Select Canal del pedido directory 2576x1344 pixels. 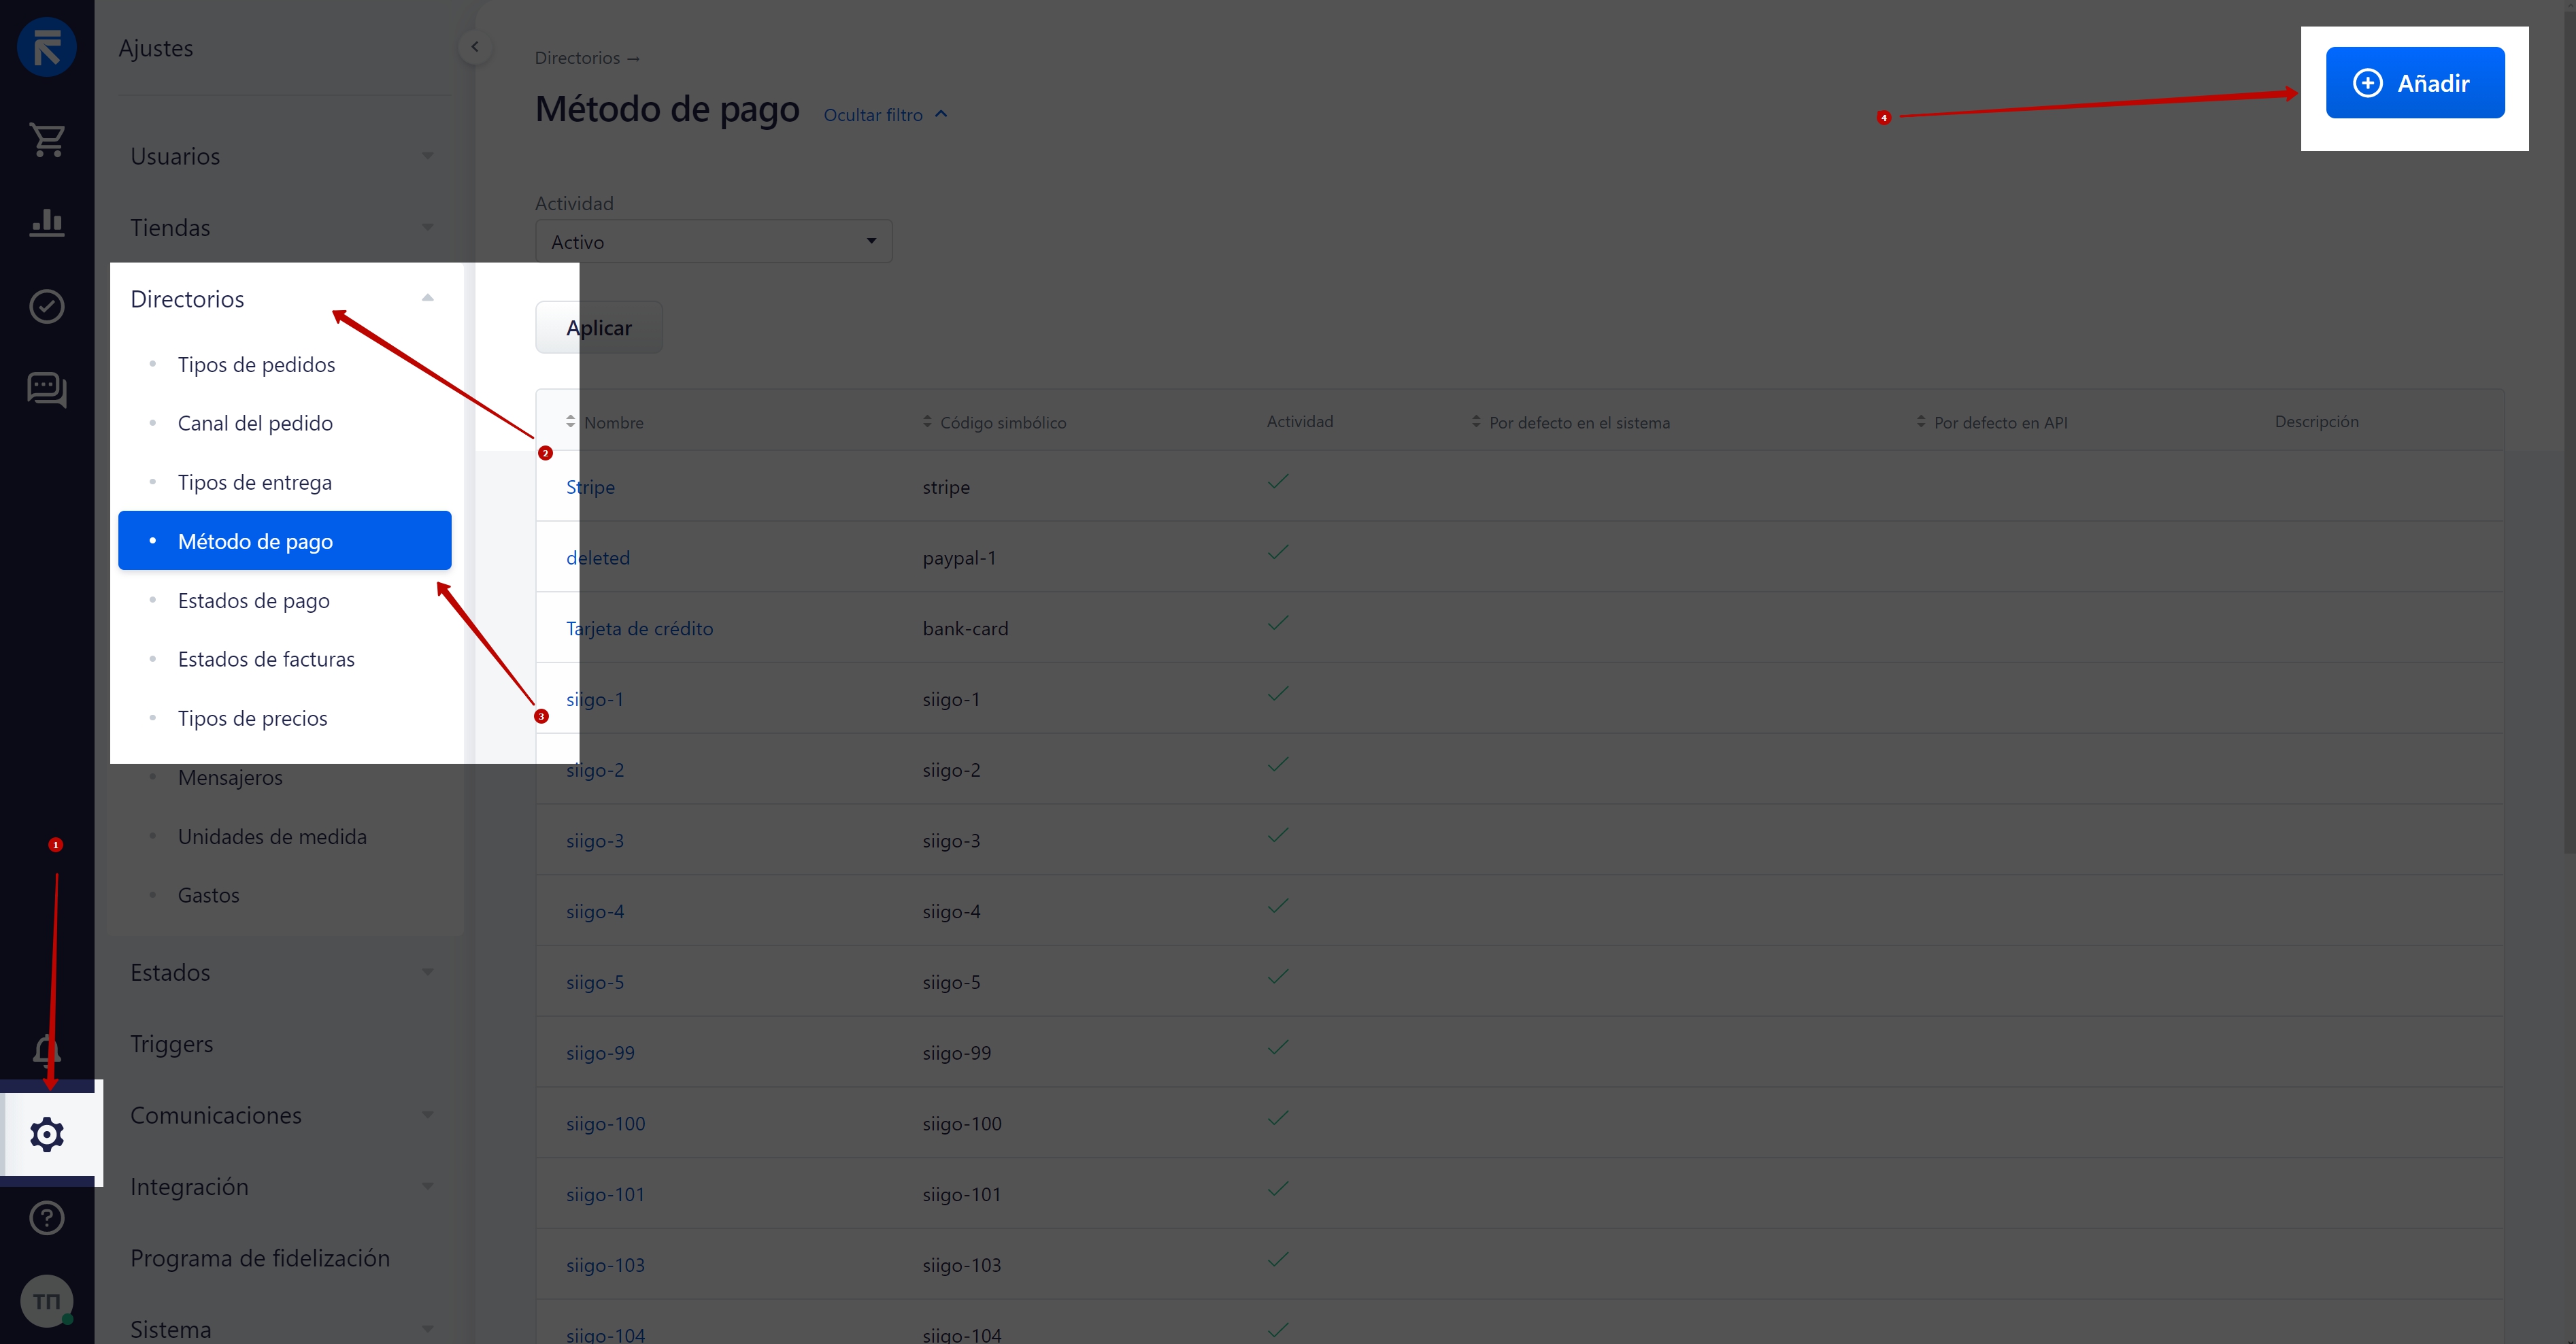pyautogui.click(x=255, y=424)
